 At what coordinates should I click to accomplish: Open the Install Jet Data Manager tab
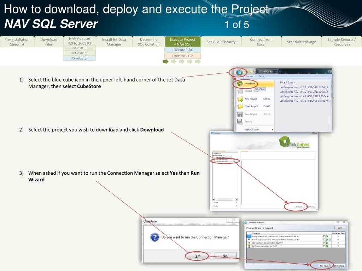click(x=114, y=42)
